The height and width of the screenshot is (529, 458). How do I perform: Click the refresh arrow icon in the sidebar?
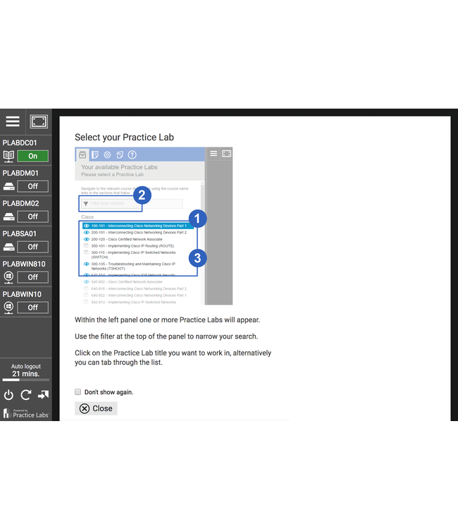point(26,395)
